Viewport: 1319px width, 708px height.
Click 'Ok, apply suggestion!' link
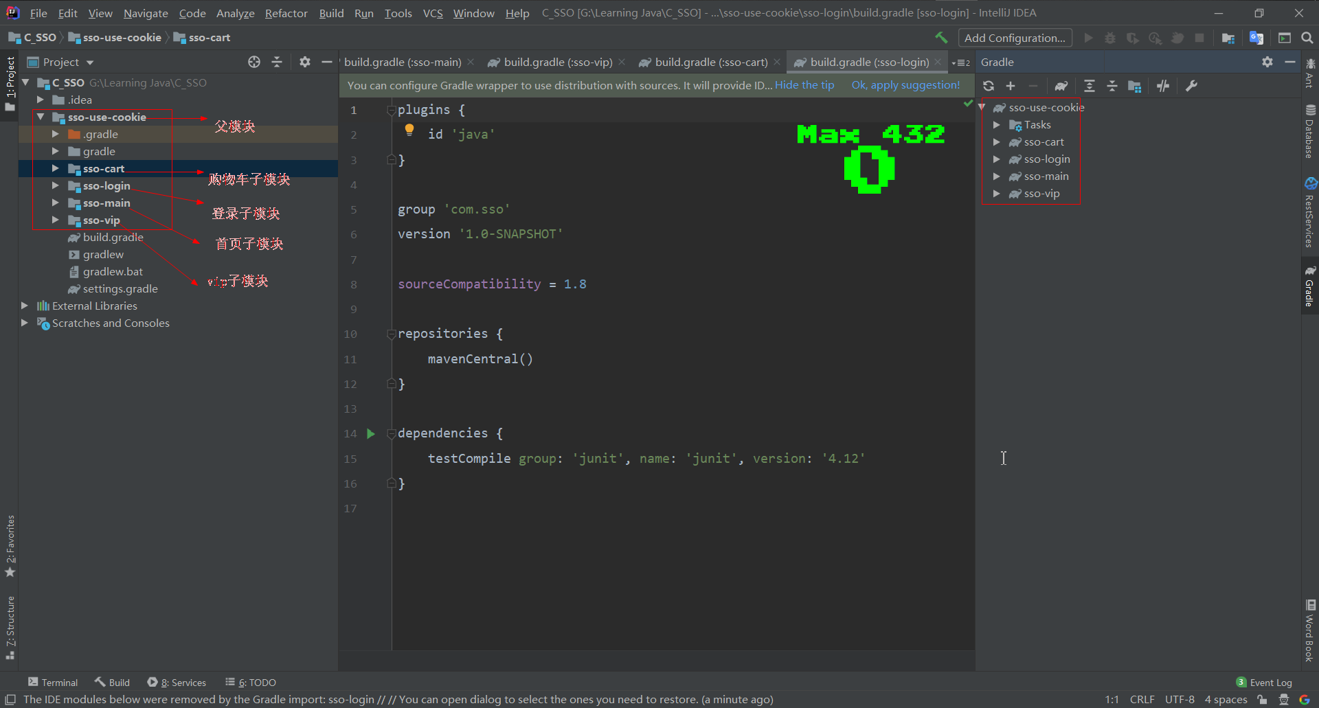pos(905,85)
